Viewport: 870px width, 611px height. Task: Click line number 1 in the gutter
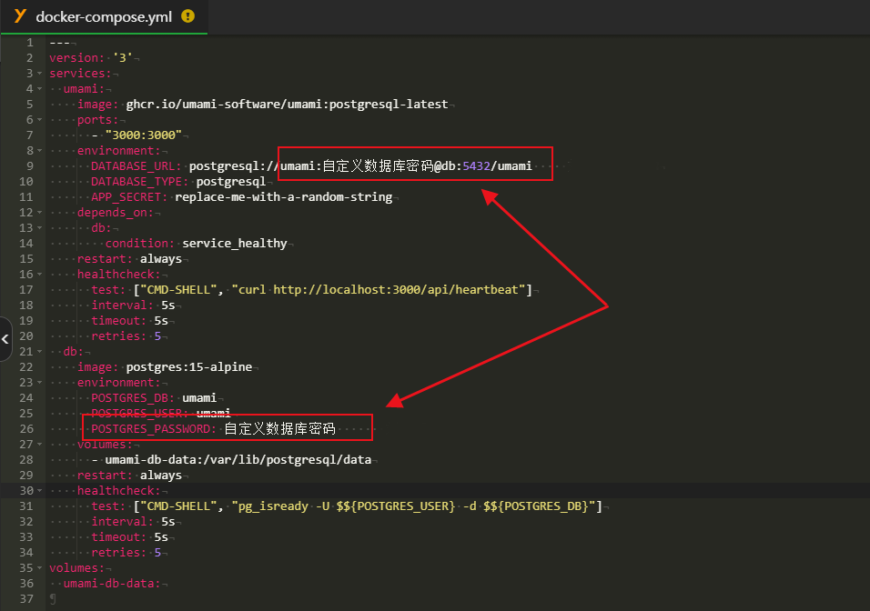pyautogui.click(x=30, y=43)
